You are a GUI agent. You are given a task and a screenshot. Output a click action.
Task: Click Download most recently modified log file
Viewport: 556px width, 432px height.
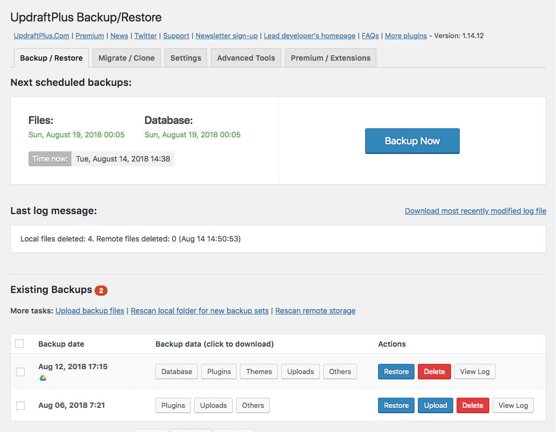pos(475,211)
